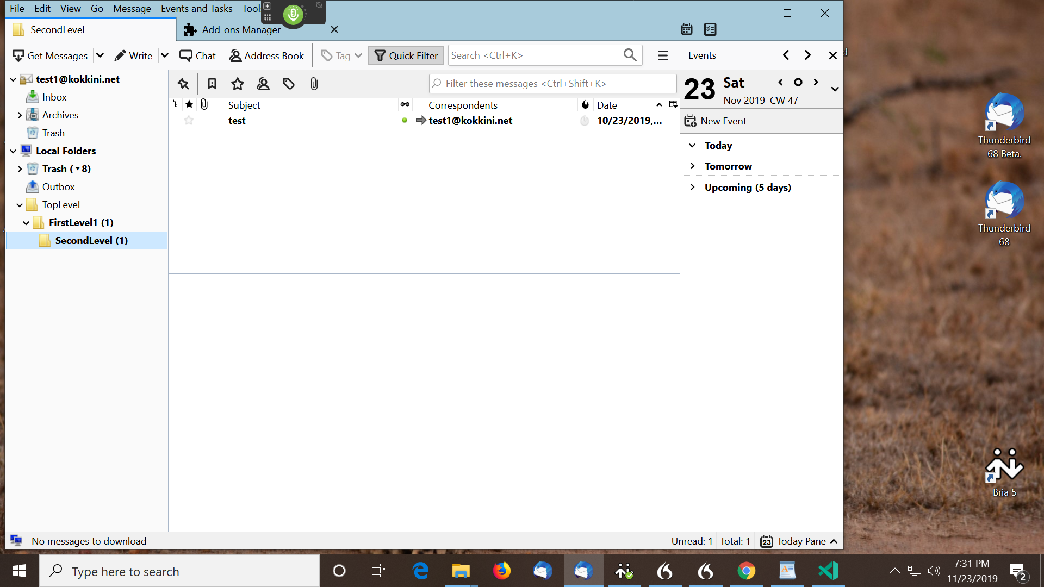
Task: Click the message filter input field
Action: (552, 83)
